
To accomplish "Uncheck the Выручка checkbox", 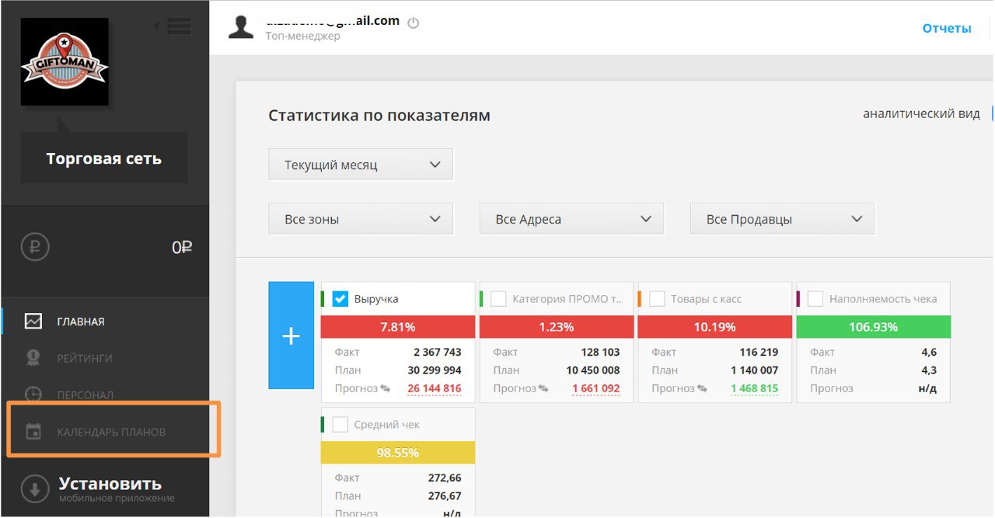I will point(340,299).
